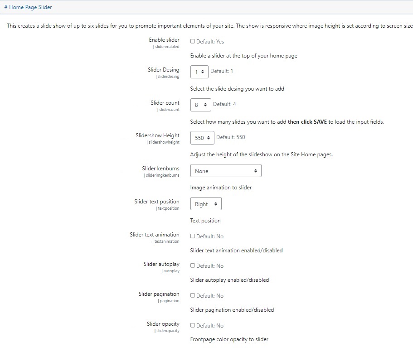The height and width of the screenshot is (352, 413).
Task: Enable the Slider text animation checkbox
Action: (193, 236)
